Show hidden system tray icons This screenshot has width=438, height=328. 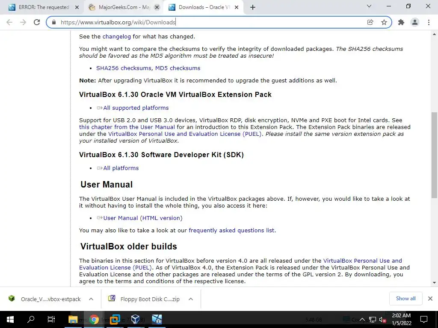click(362, 319)
